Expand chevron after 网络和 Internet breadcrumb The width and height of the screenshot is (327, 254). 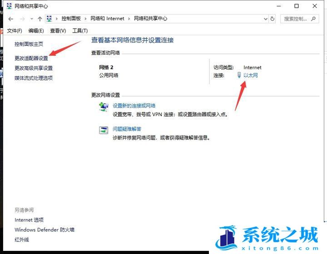click(x=129, y=19)
